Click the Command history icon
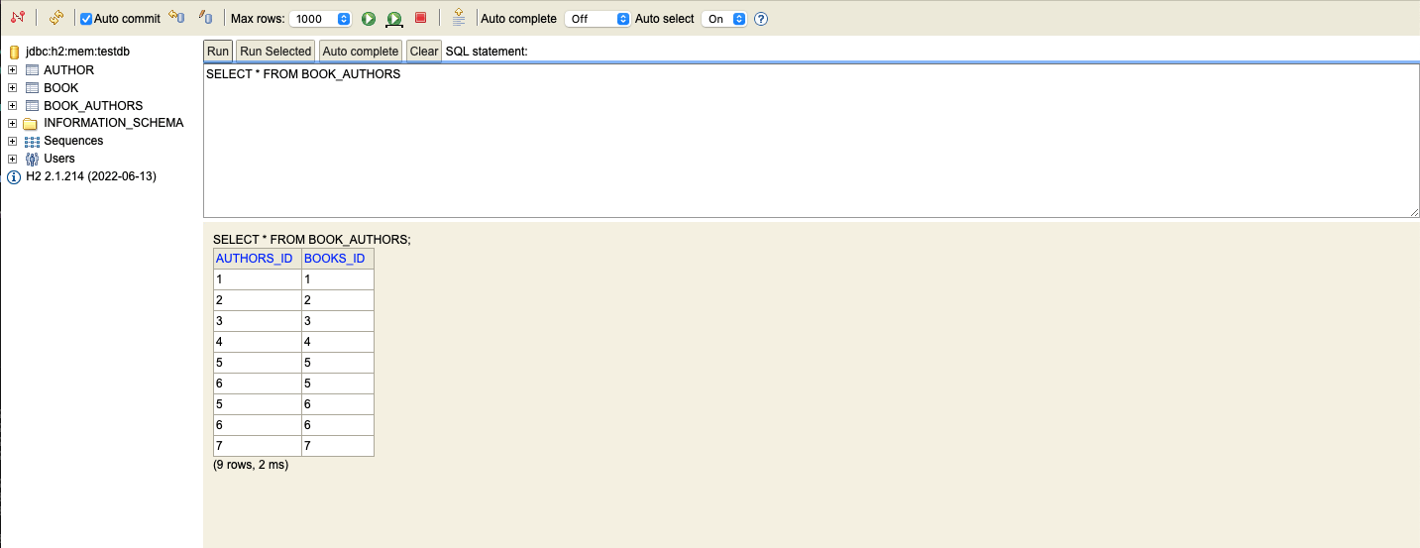 coord(458,18)
